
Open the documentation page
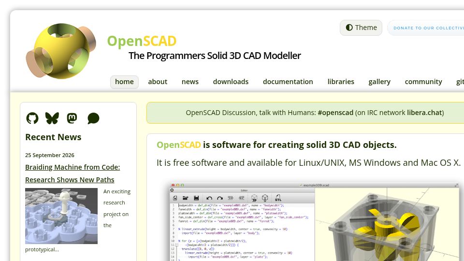[x=288, y=82]
